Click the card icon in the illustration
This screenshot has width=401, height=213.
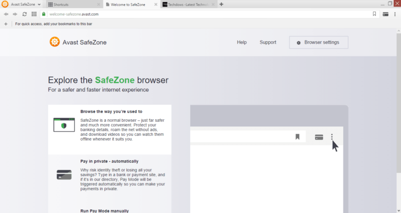point(319,137)
